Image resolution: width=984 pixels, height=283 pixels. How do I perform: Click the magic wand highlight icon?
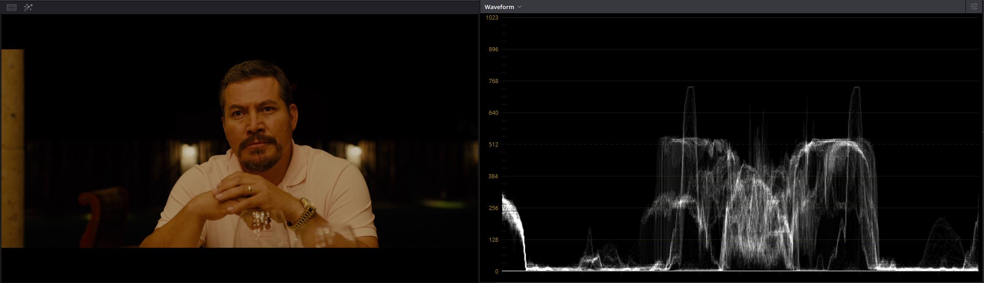[28, 7]
